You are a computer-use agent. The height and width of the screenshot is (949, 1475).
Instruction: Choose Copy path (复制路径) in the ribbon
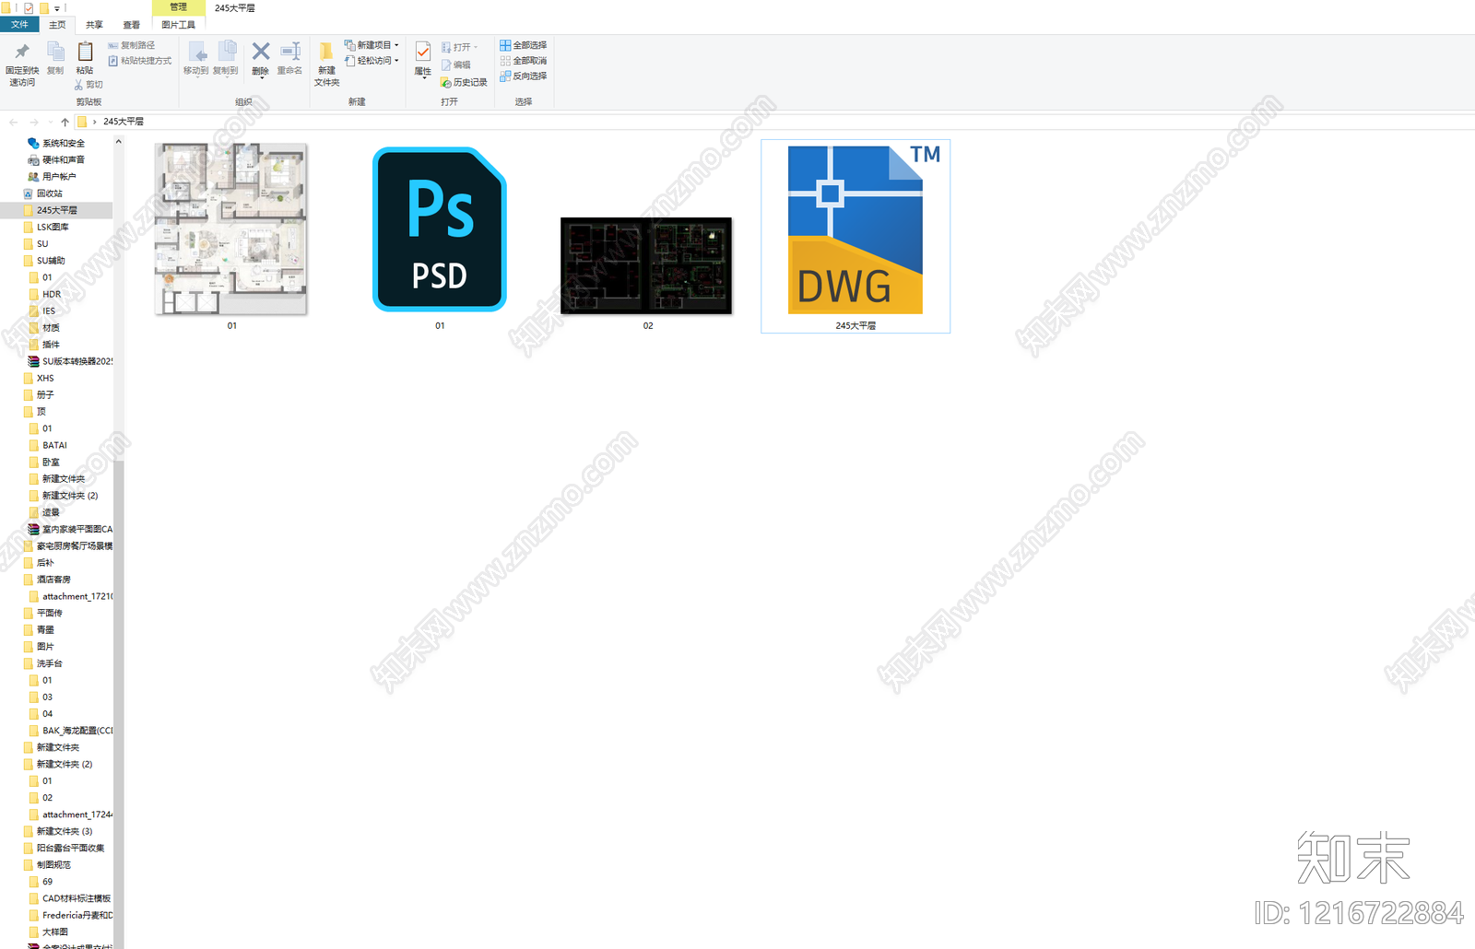(x=132, y=45)
